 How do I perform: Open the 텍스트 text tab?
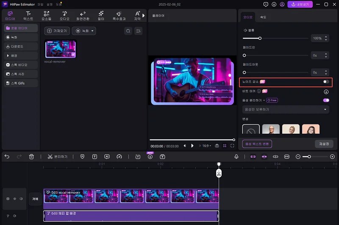point(28,16)
